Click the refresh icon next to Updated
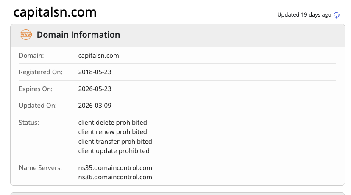351x195 pixels. 337,15
